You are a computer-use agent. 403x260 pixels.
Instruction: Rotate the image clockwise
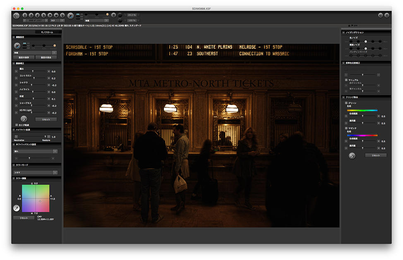(x=44, y=15)
